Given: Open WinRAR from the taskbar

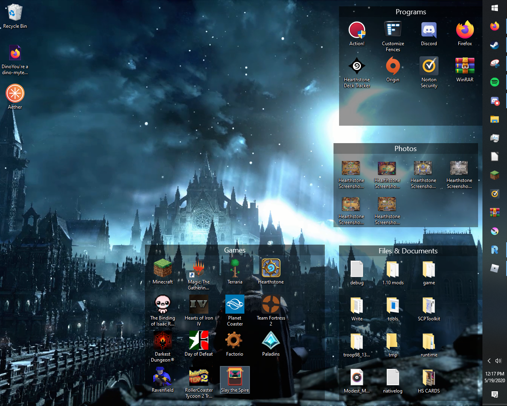Looking at the screenshot, I should click(x=495, y=213).
